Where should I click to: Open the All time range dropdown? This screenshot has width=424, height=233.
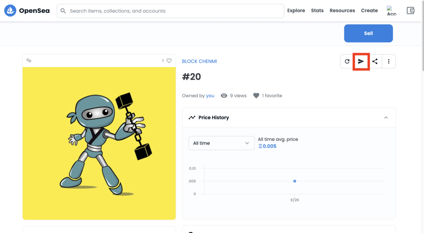(x=222, y=143)
